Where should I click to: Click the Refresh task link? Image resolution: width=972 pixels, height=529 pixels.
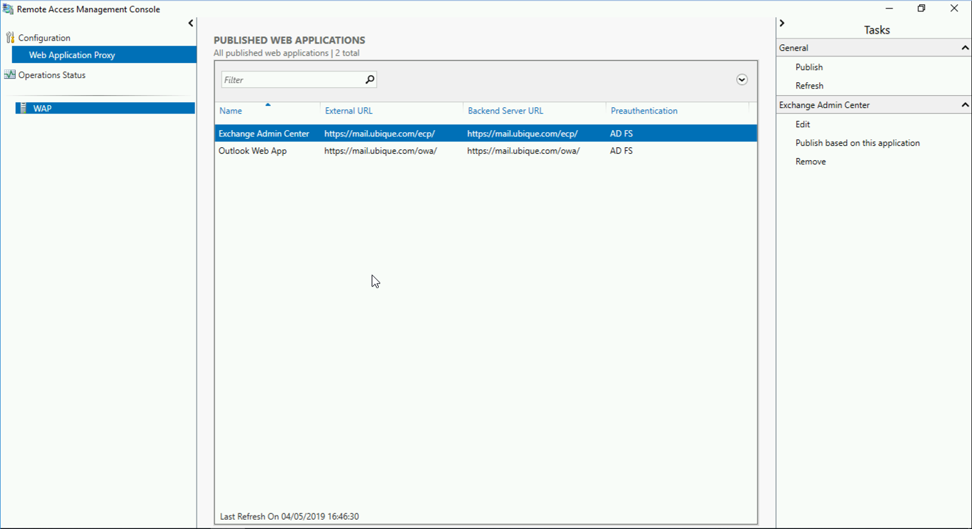coord(809,86)
